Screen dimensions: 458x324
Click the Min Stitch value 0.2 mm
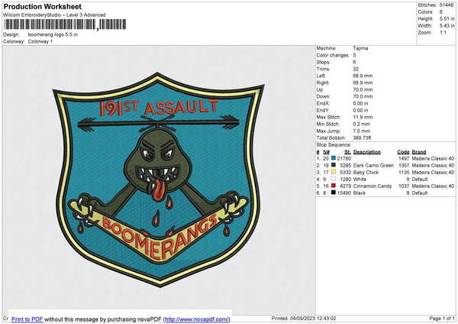click(x=362, y=124)
